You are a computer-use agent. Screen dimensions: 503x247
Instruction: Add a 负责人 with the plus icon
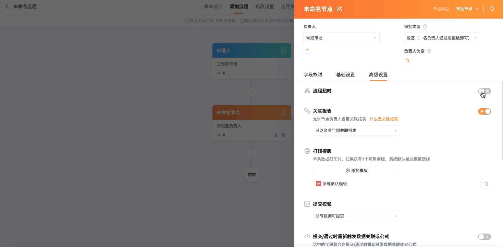click(x=307, y=50)
